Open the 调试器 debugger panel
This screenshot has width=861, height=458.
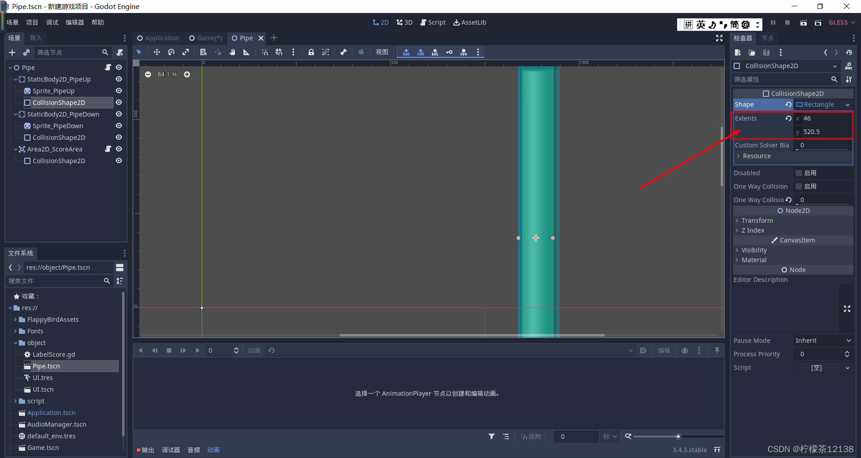pyautogui.click(x=171, y=450)
